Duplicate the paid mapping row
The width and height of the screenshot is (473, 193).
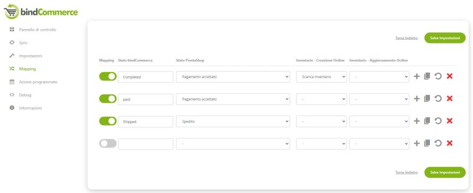[x=427, y=99]
